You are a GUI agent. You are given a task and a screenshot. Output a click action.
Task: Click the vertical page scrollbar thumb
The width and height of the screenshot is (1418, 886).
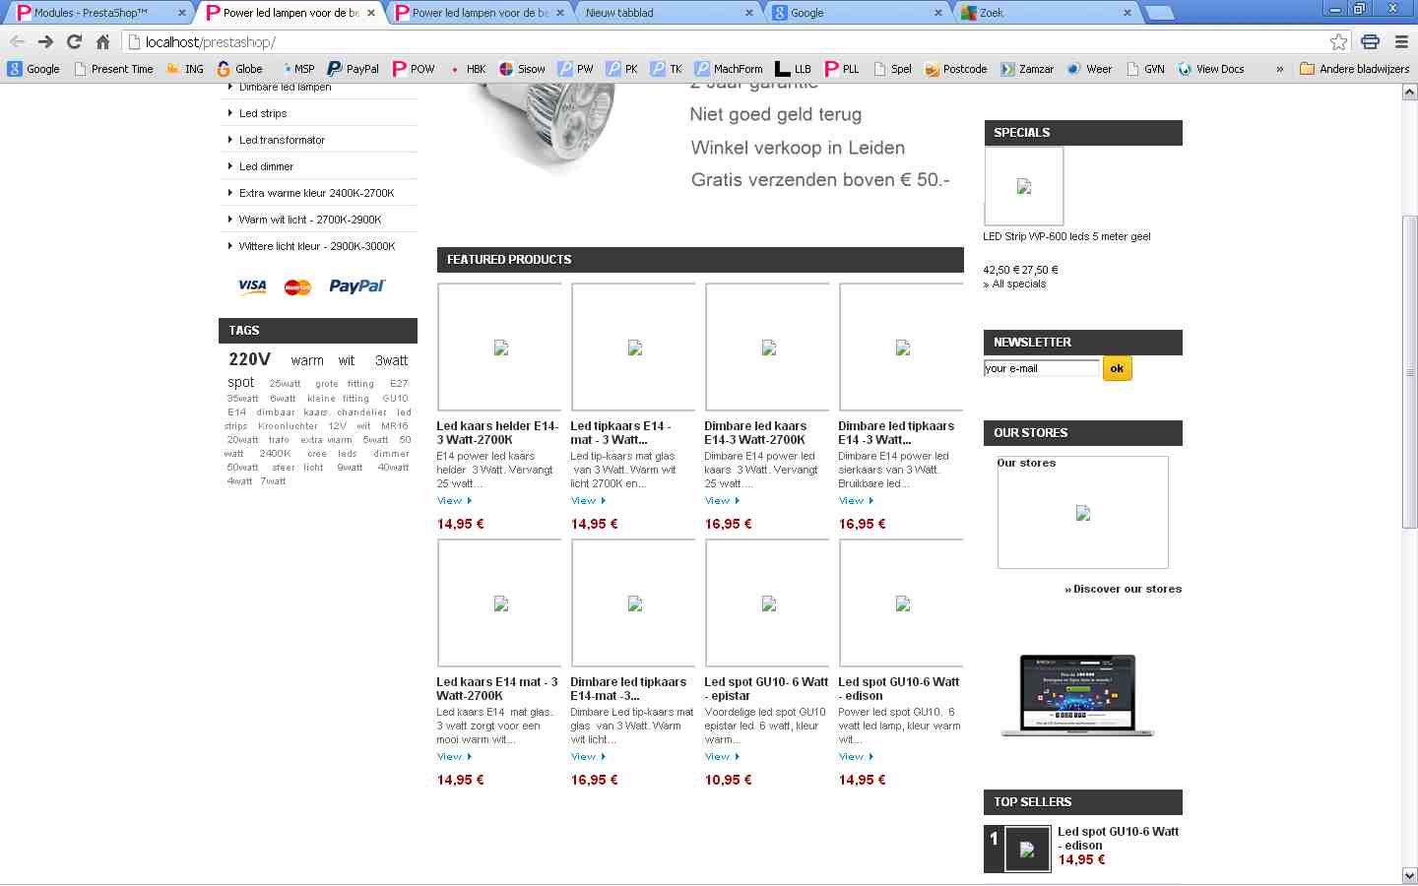pos(1409,372)
